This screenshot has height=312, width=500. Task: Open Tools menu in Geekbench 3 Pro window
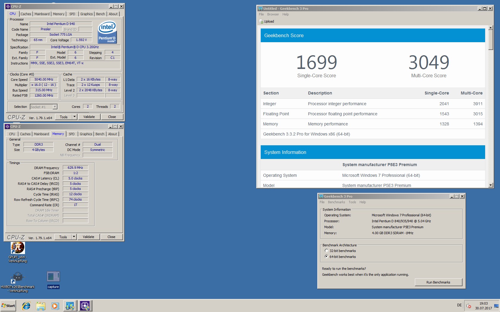(352, 202)
